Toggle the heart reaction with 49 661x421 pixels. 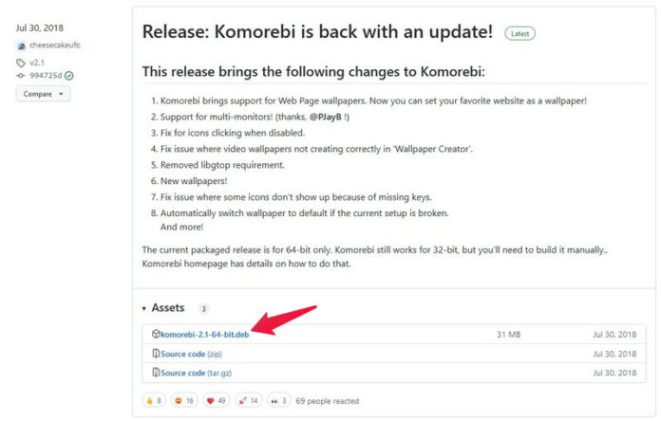[217, 401]
